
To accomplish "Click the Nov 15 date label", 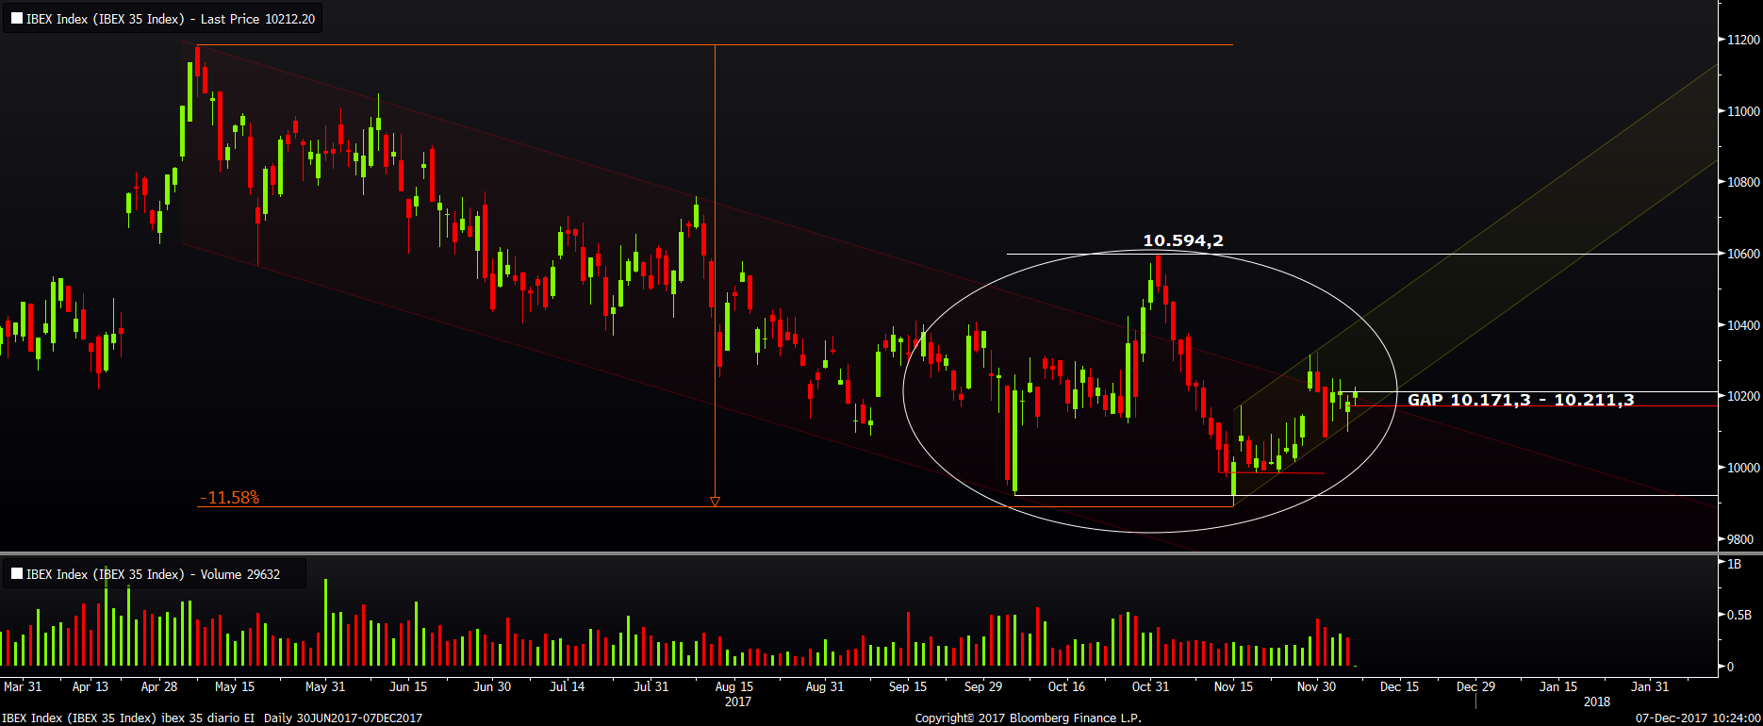I will 1233,686.
